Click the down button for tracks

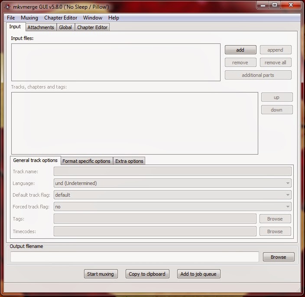277,110
